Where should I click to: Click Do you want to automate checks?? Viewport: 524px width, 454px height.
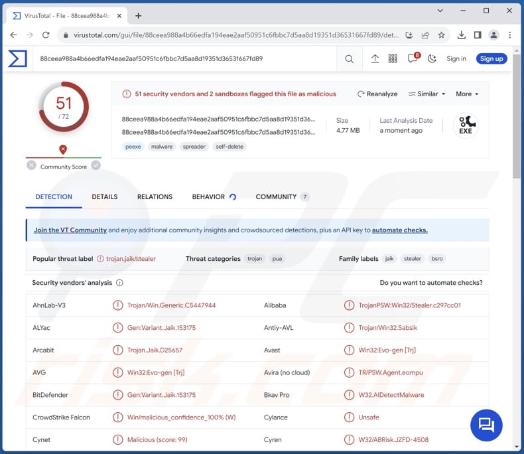coord(431,283)
